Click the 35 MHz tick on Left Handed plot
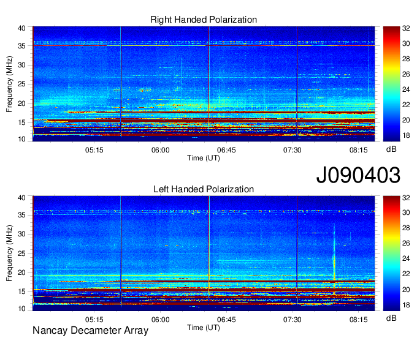This screenshot has width=417, height=338. coord(21,215)
